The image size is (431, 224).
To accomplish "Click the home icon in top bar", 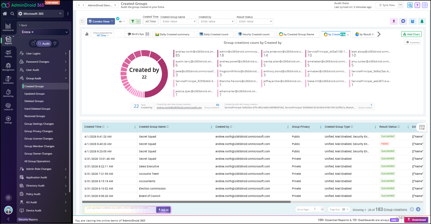I will (x=5, y=13).
